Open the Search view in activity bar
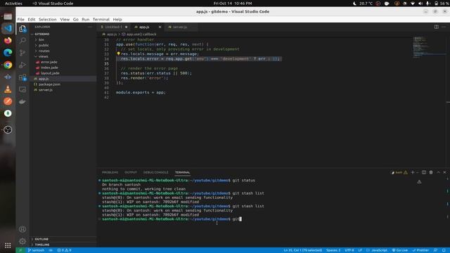 click(x=22, y=41)
